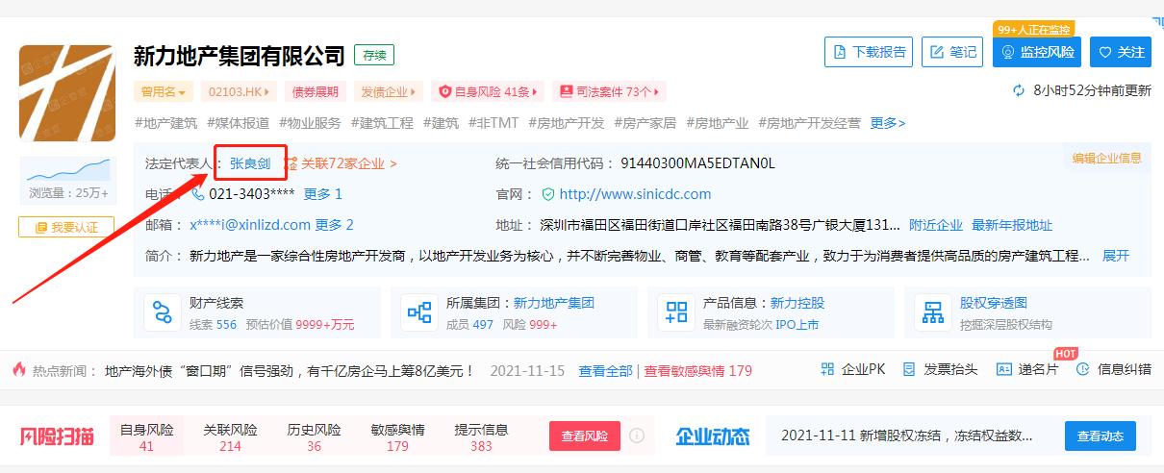This screenshot has width=1164, height=473.
Task: Click the 股权穿透图 icon
Action: click(933, 312)
